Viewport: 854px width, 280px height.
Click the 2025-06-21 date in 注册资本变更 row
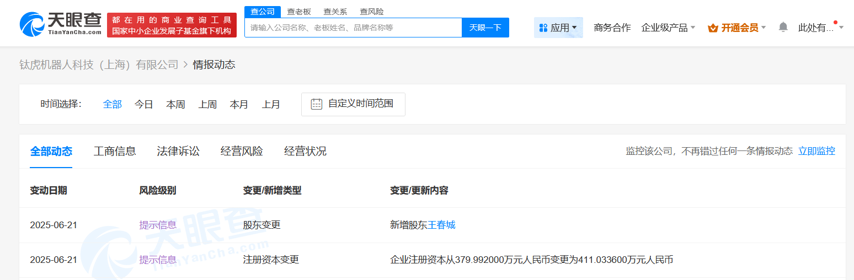click(54, 260)
